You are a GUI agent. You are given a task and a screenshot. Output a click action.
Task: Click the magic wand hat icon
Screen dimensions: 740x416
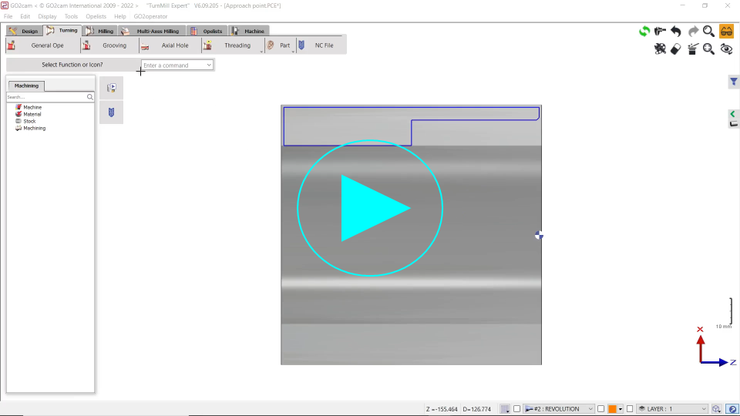[x=692, y=49]
